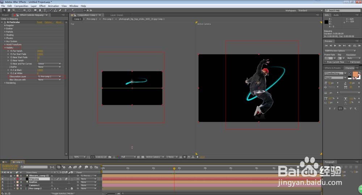Click the Preview mute audio icon
Screen dimensions: 362x195
350,45
